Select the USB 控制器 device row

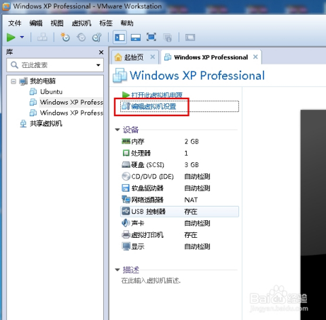179,211
